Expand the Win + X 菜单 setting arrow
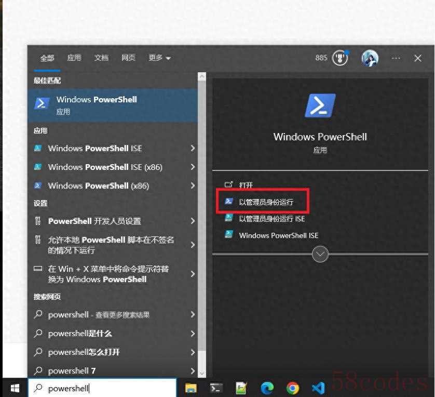Screen dimensions: 435x397 click(193, 274)
